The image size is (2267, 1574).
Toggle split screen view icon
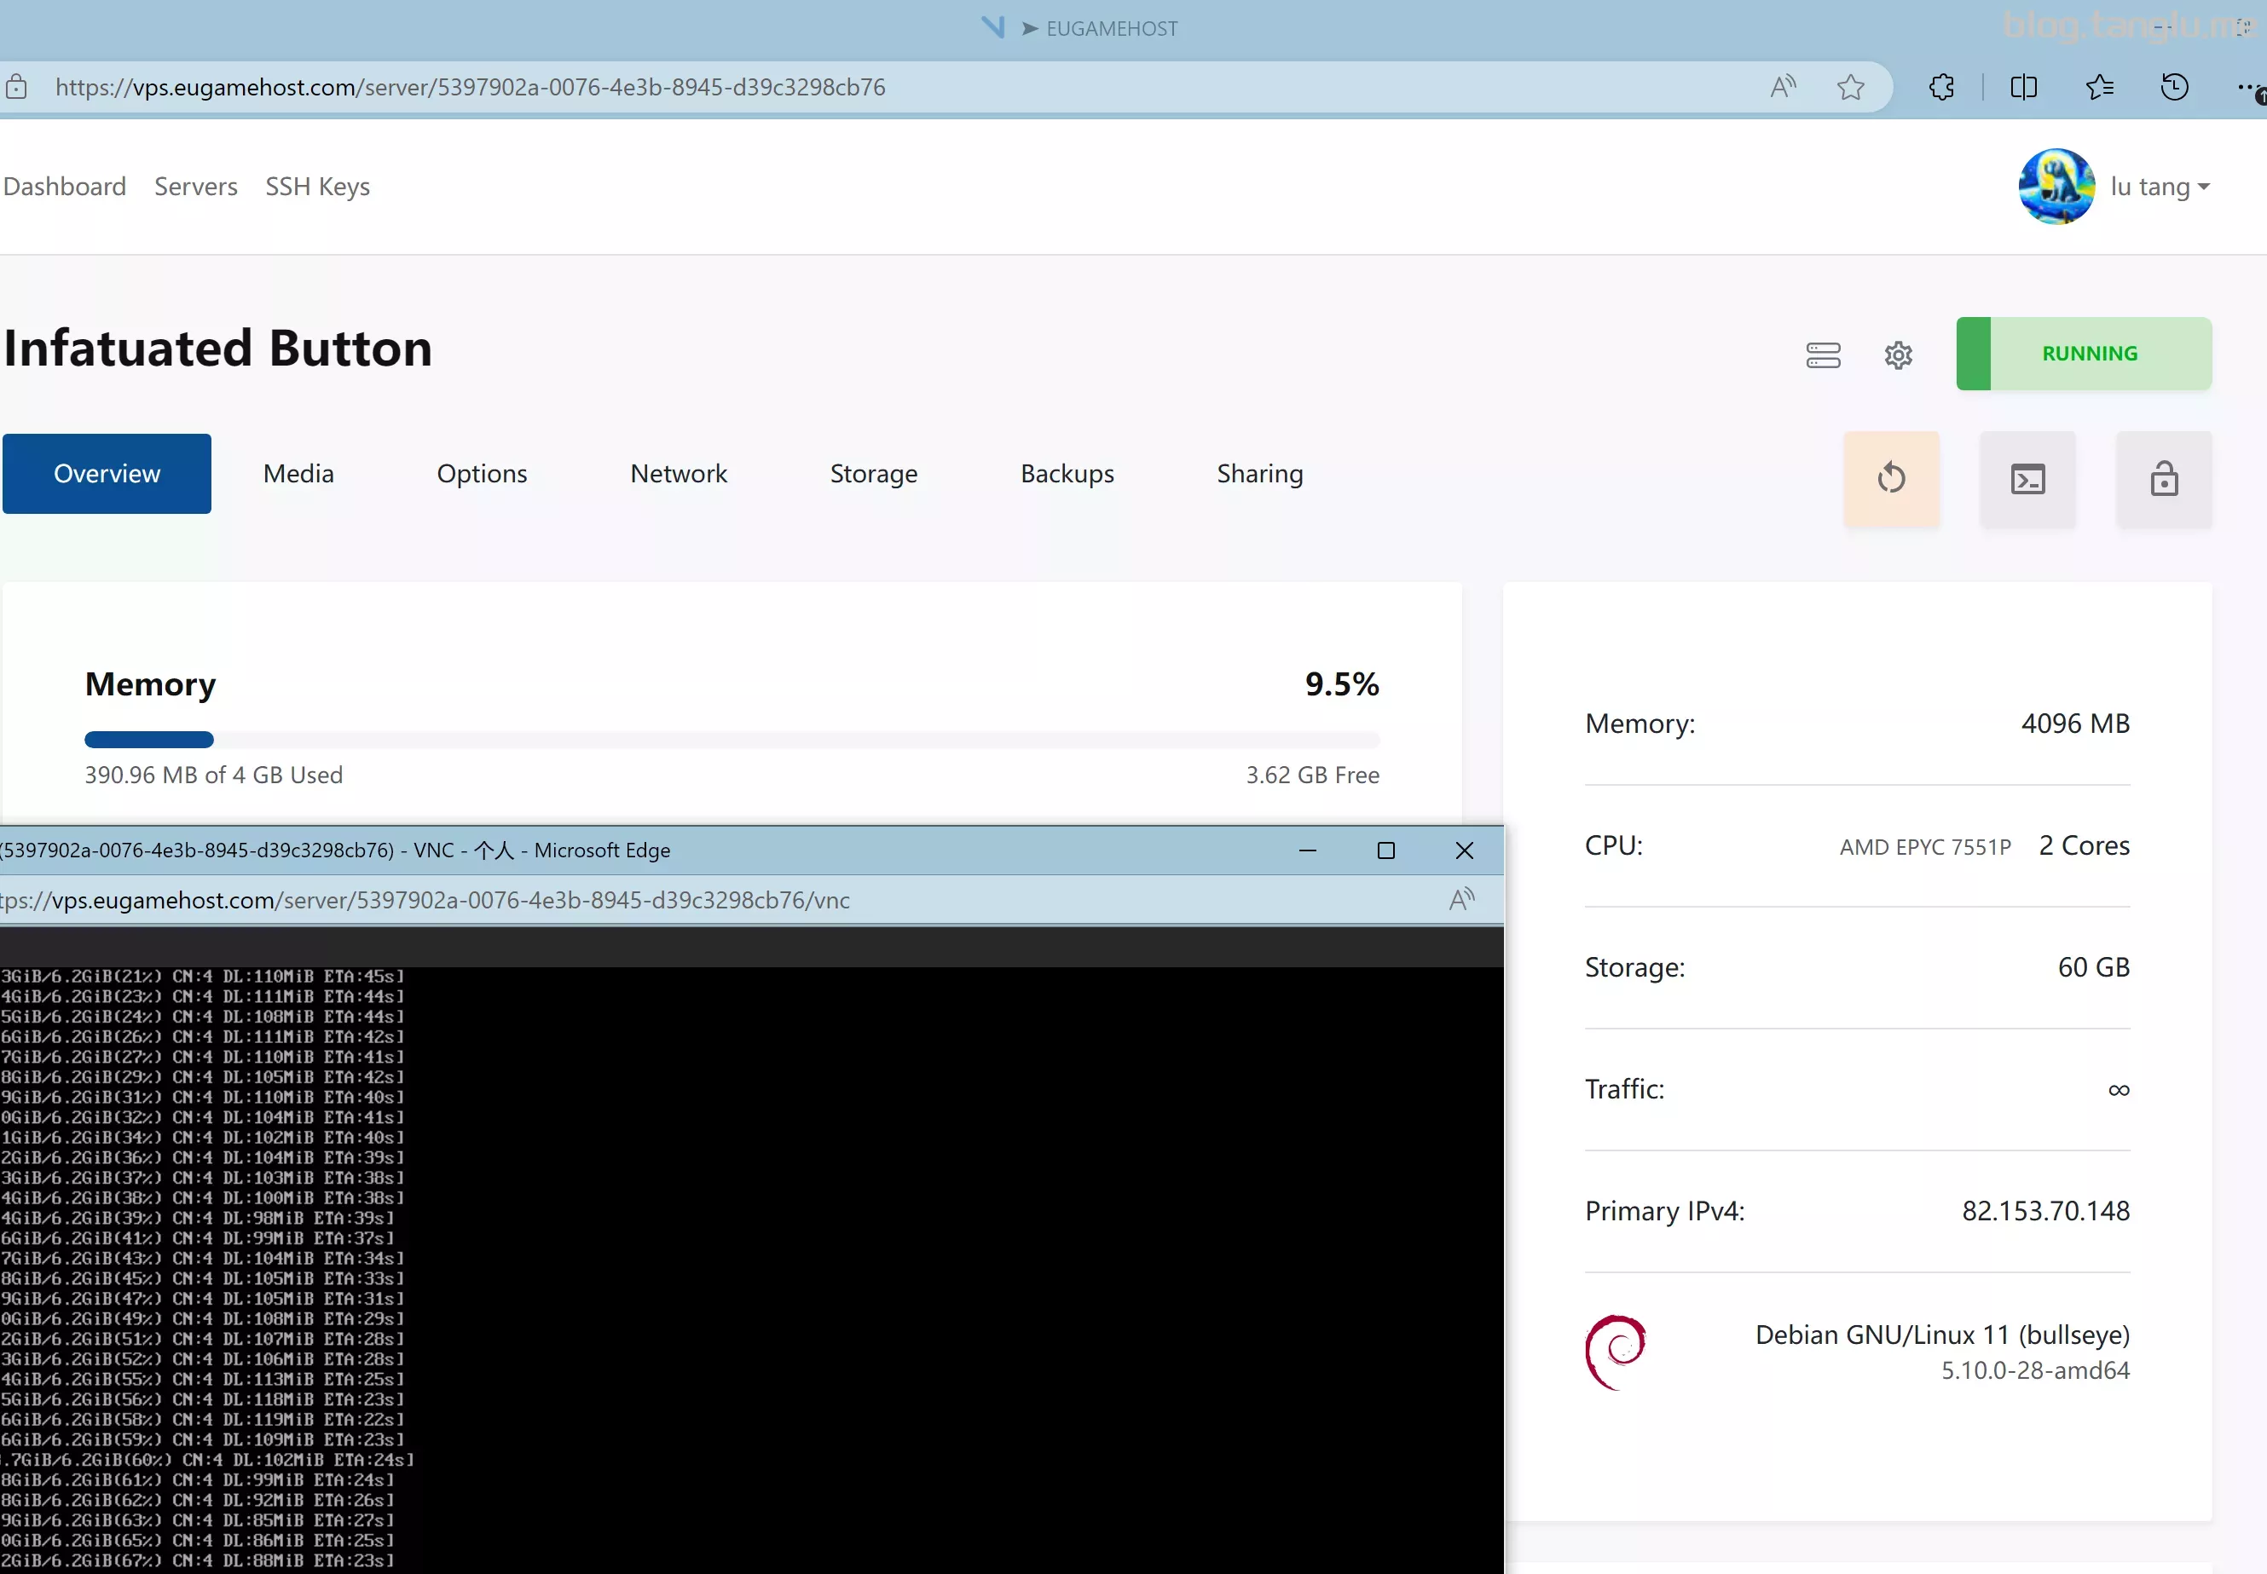tap(2023, 88)
